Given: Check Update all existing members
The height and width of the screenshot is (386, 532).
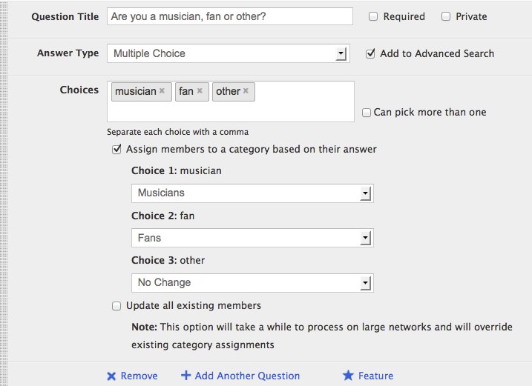Looking at the screenshot, I should [x=116, y=306].
